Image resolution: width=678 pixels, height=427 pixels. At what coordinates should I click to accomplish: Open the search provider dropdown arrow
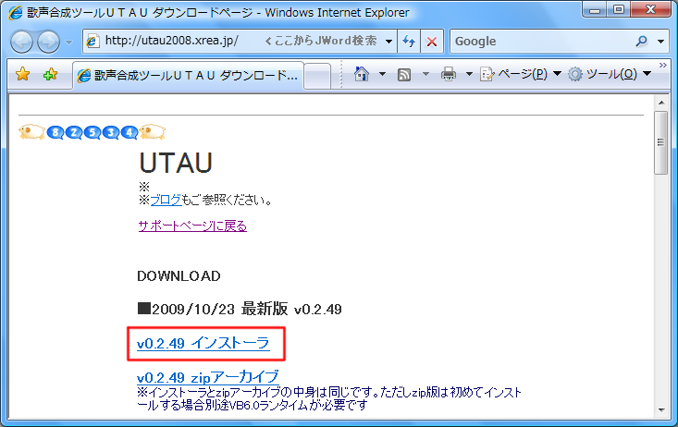[660, 42]
